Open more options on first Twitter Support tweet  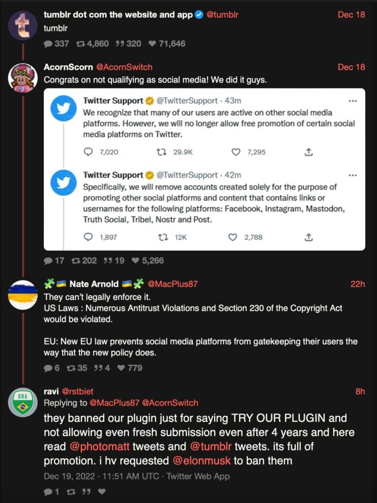click(x=352, y=101)
